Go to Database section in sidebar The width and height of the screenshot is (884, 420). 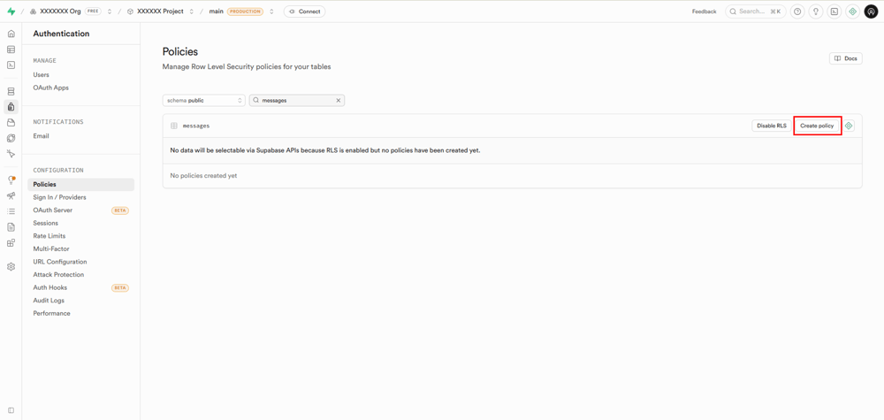[11, 91]
